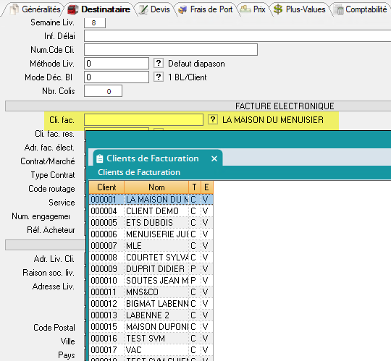Select the CLIENT DEMO row

[x=151, y=211]
